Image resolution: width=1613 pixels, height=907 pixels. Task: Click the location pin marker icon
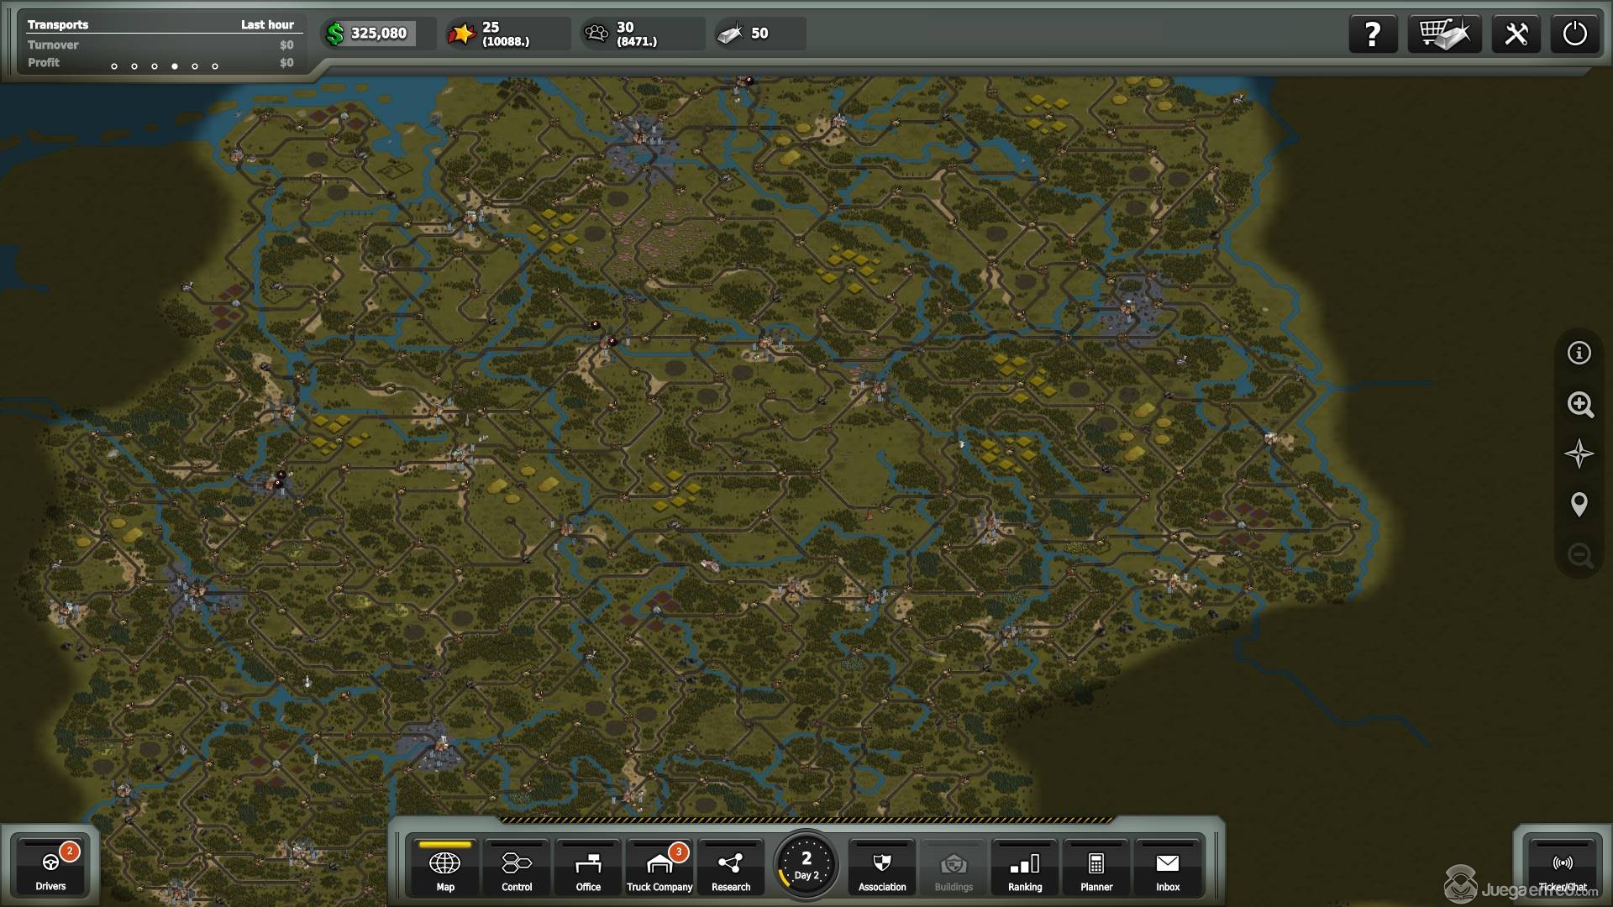pos(1579,505)
